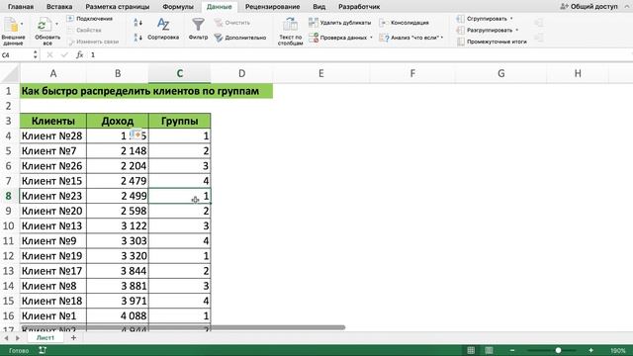Click the horizontal scrollbar
Screen dimensions: 633x356
pos(183,327)
